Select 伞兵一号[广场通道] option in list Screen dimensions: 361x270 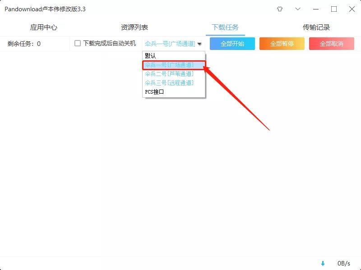[169, 65]
